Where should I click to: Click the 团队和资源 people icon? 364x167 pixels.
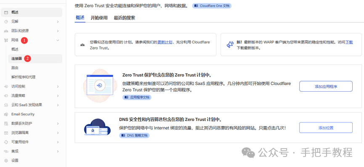(6, 31)
